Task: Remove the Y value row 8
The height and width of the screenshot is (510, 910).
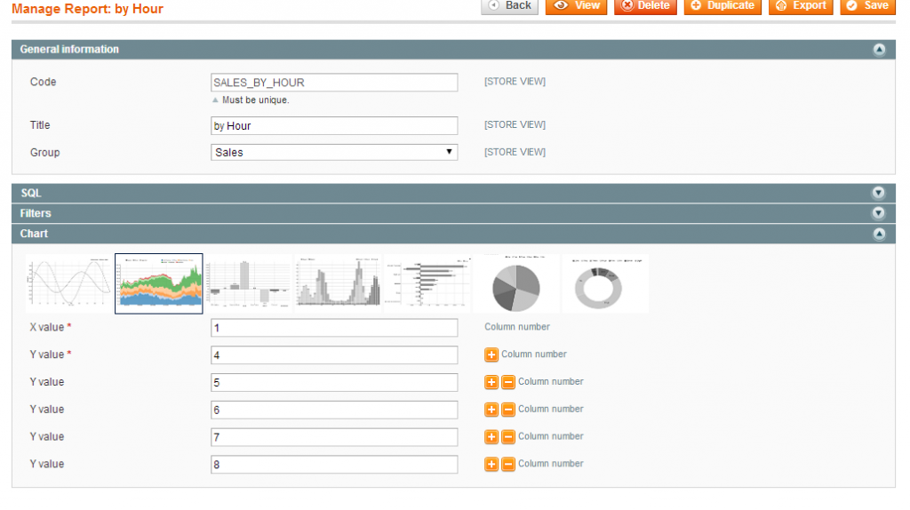Action: [x=507, y=464]
